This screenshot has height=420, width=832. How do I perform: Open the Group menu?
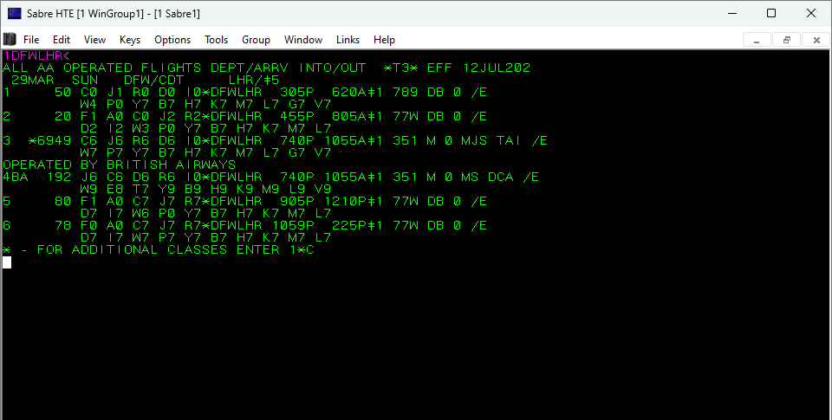pyautogui.click(x=256, y=40)
